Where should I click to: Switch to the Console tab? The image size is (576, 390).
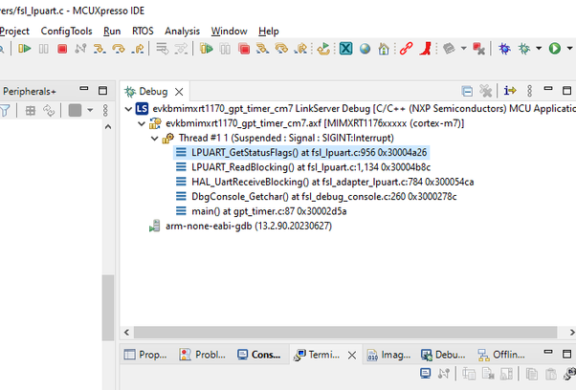(x=259, y=355)
